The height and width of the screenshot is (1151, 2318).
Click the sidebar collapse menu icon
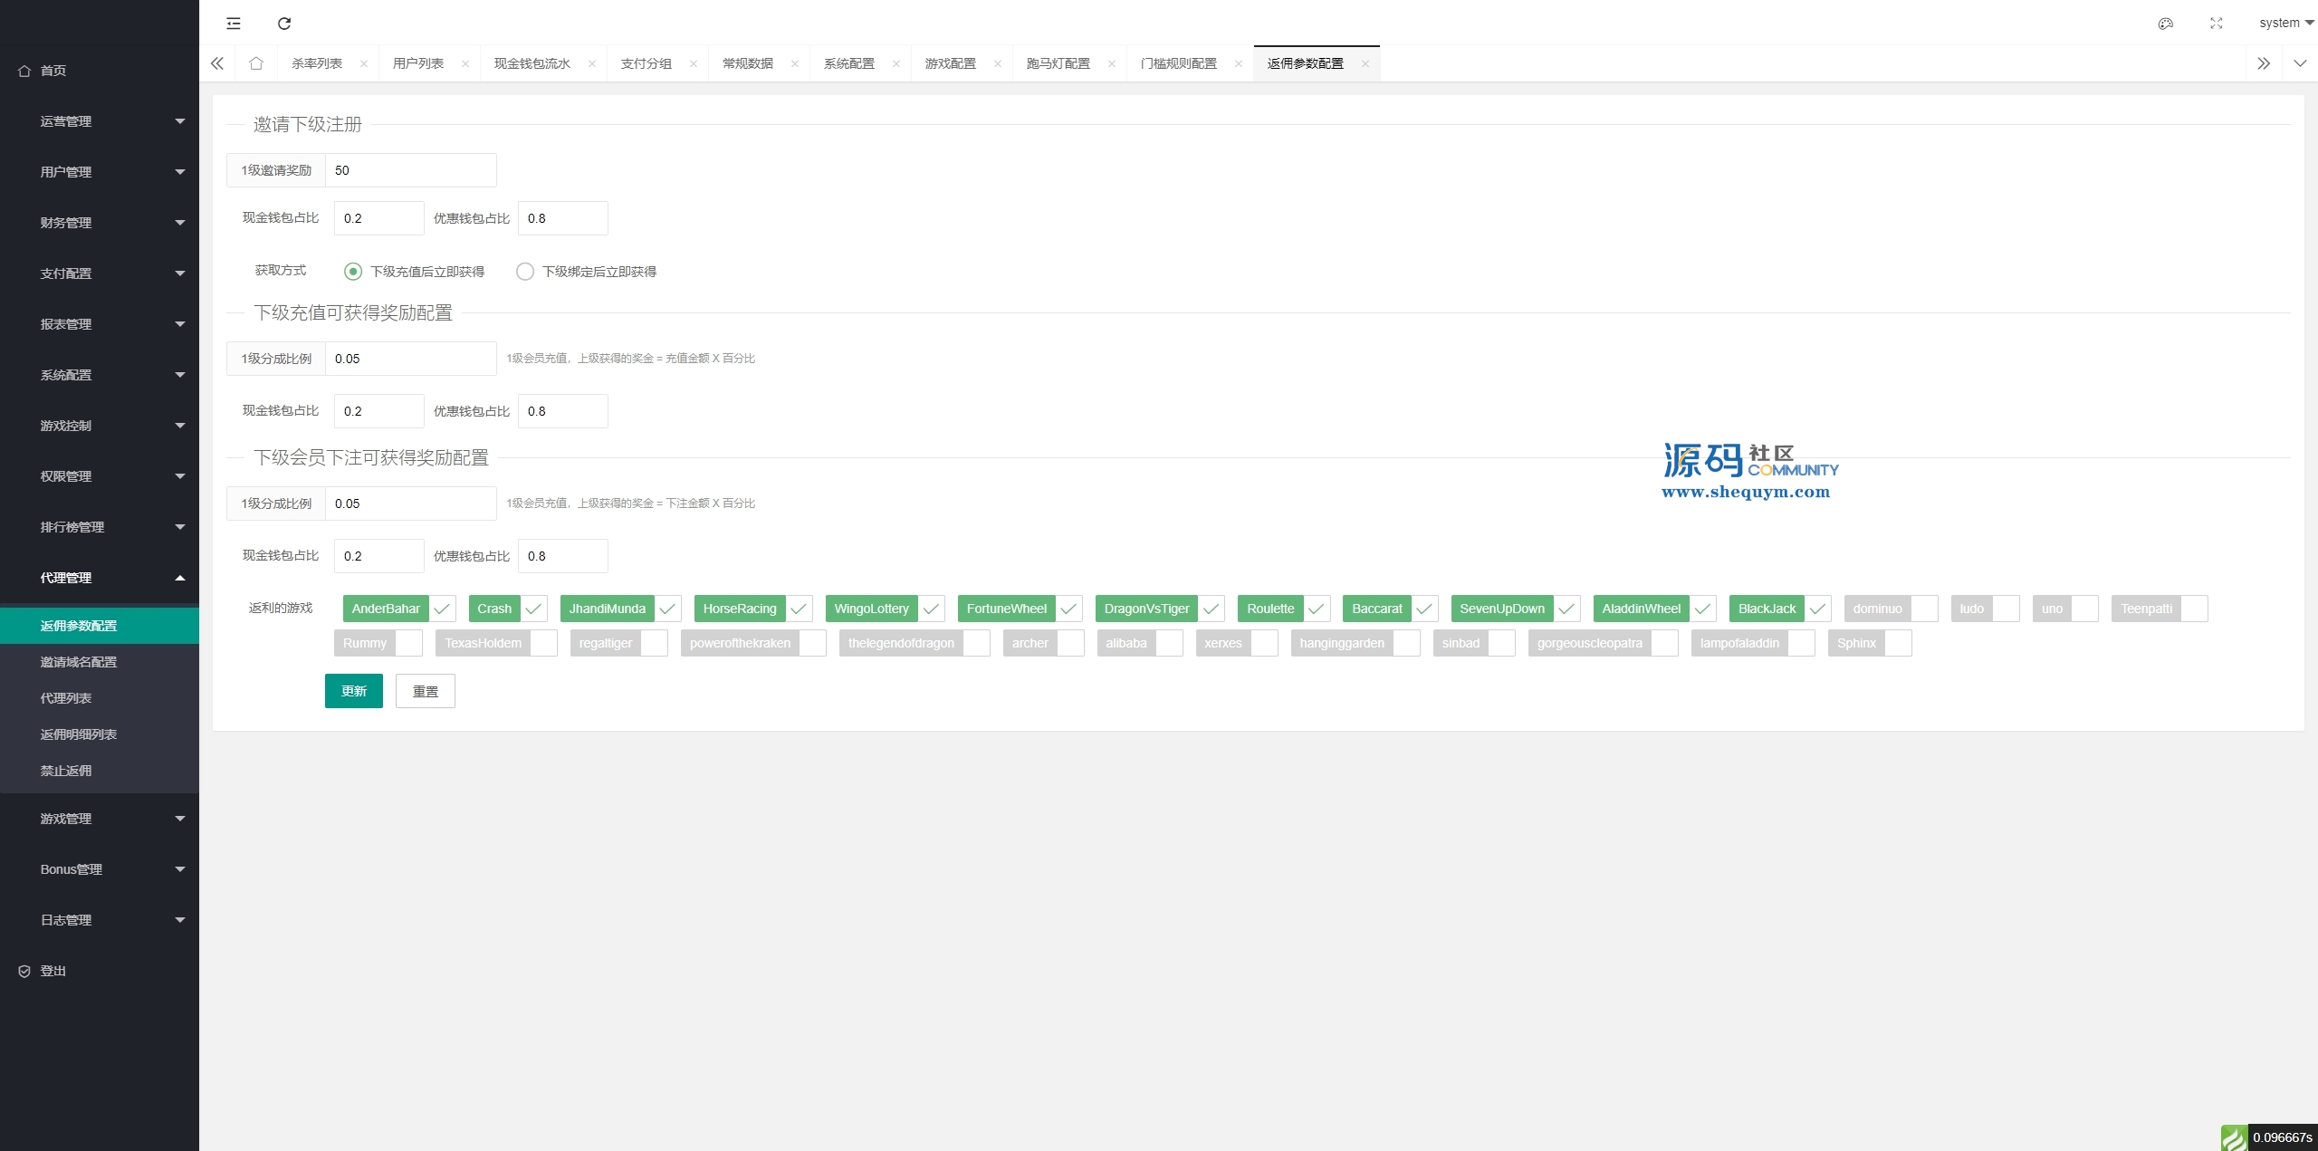point(234,24)
